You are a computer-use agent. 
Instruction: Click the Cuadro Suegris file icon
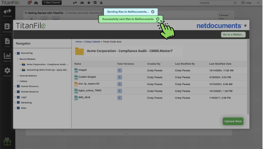(x=76, y=77)
